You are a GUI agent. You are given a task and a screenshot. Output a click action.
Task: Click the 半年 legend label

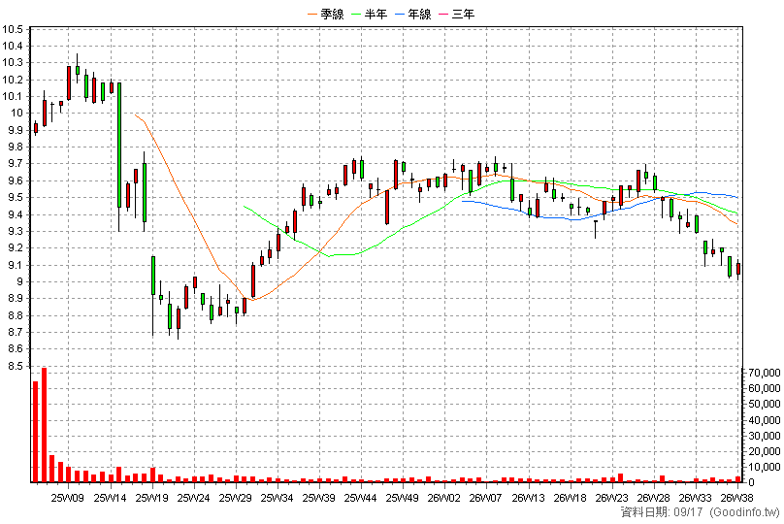point(376,14)
